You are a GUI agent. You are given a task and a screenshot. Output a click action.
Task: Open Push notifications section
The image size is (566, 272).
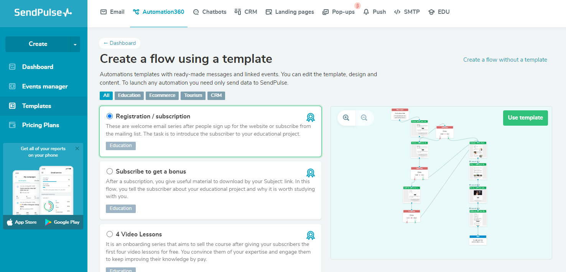[x=375, y=12]
